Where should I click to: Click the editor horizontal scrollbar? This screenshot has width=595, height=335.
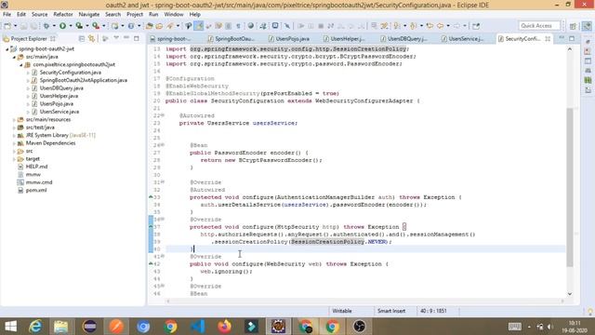(364, 301)
